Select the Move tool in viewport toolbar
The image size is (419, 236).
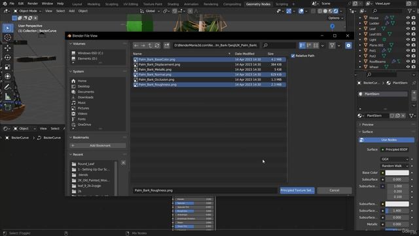8,48
